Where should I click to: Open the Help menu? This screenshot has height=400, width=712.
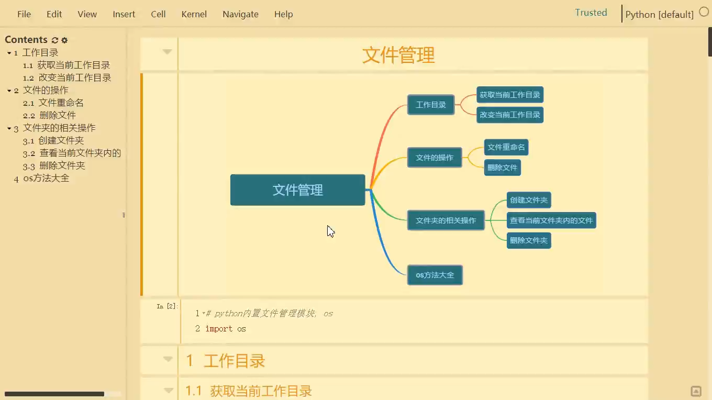click(284, 14)
